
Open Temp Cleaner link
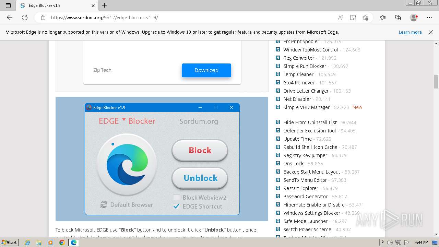coord(298,74)
